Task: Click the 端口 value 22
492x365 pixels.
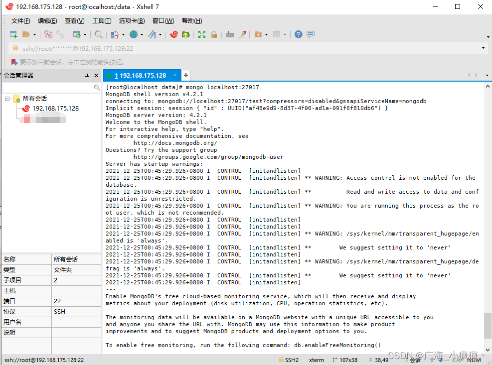Action: pos(57,301)
